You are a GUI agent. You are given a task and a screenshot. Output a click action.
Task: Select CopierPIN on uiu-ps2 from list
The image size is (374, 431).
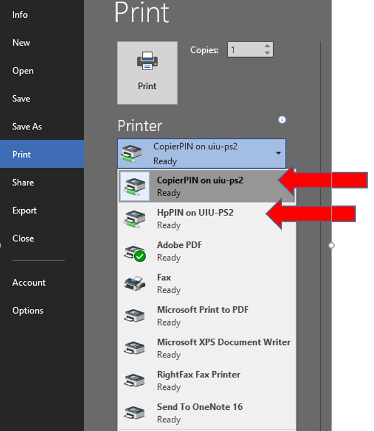point(200,186)
